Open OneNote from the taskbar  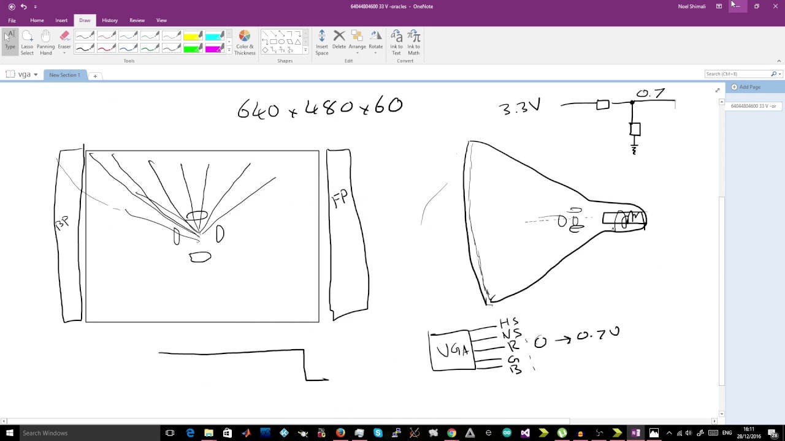[x=635, y=433]
